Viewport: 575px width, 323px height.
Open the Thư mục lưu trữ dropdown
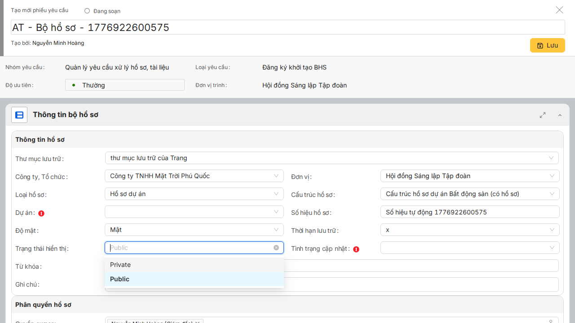332,158
